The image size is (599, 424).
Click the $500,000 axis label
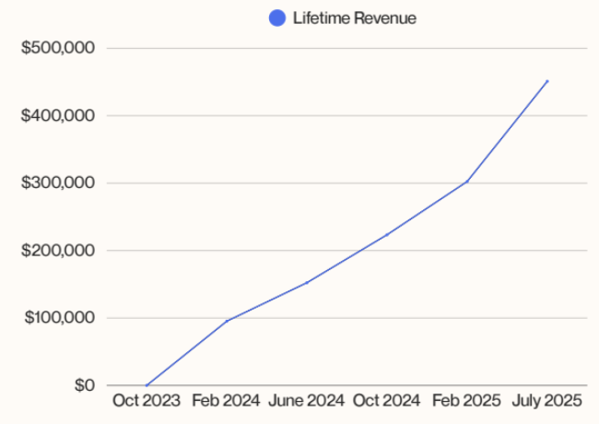(58, 48)
